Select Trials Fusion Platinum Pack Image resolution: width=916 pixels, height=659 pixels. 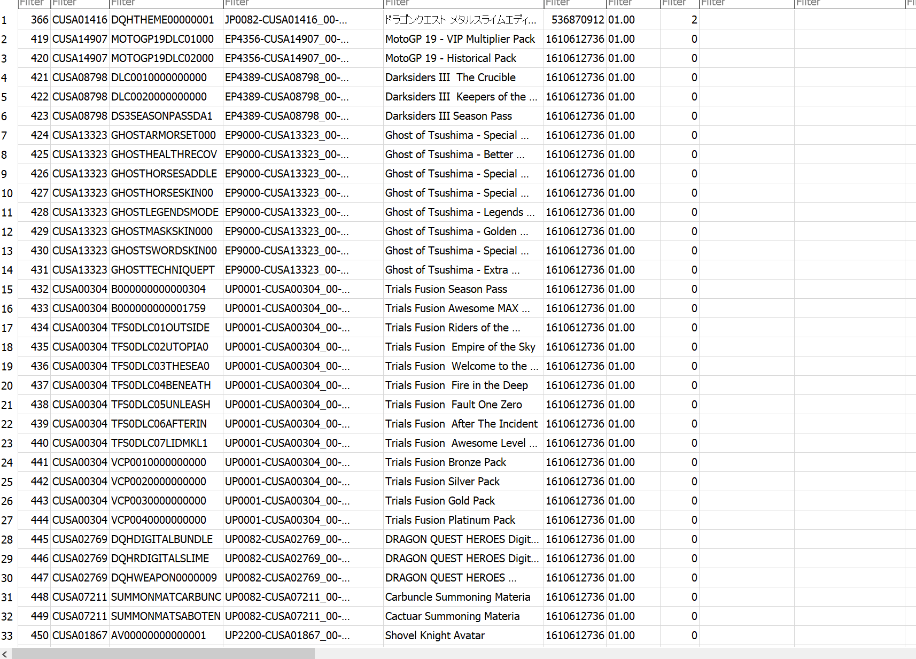(463, 520)
